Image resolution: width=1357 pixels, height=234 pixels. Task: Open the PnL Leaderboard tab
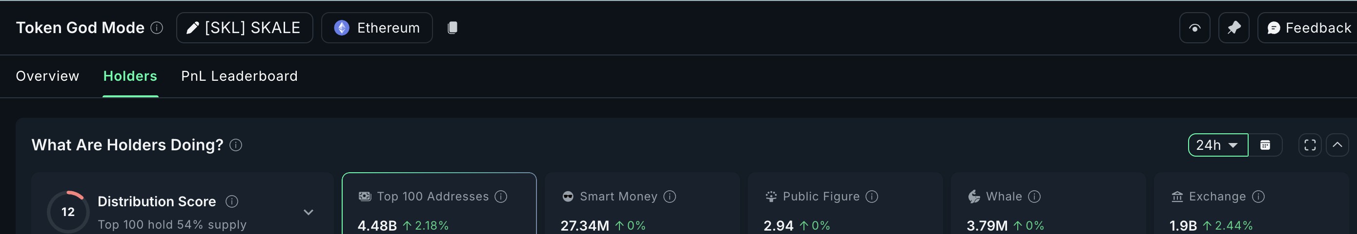pos(239,76)
